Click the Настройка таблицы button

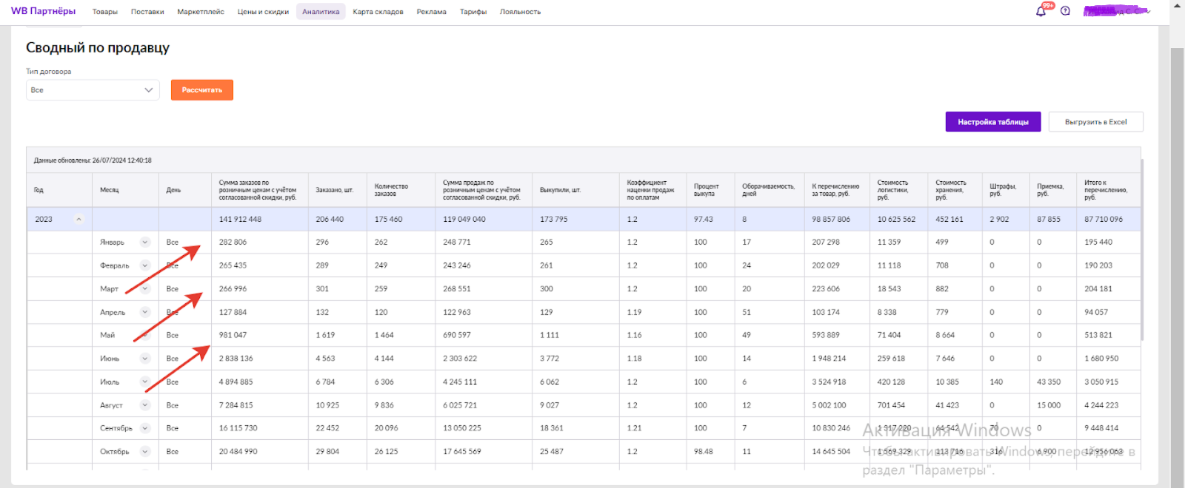coord(992,122)
